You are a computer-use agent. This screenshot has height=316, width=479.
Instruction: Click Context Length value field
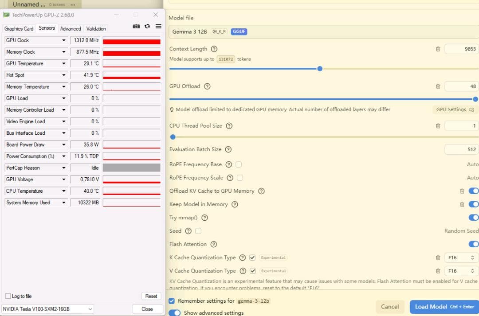[461, 49]
